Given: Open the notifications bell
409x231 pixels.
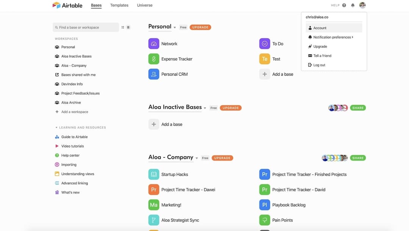Looking at the screenshot, I should point(353,5).
